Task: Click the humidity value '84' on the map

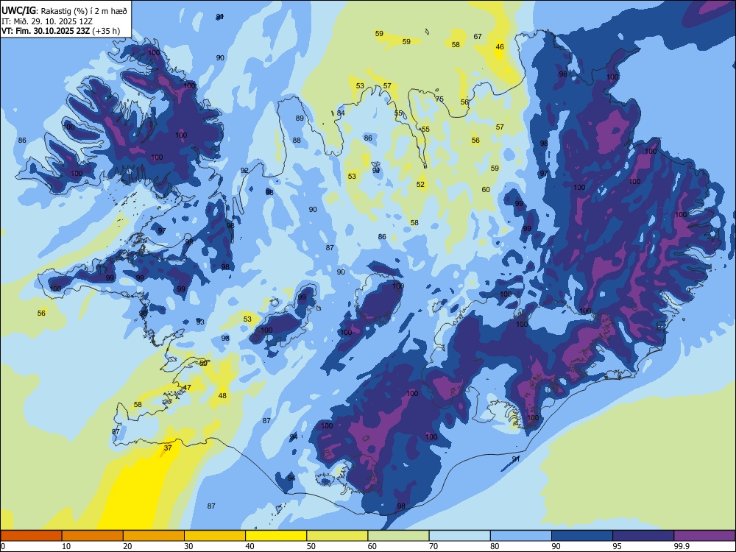Action: (341, 113)
